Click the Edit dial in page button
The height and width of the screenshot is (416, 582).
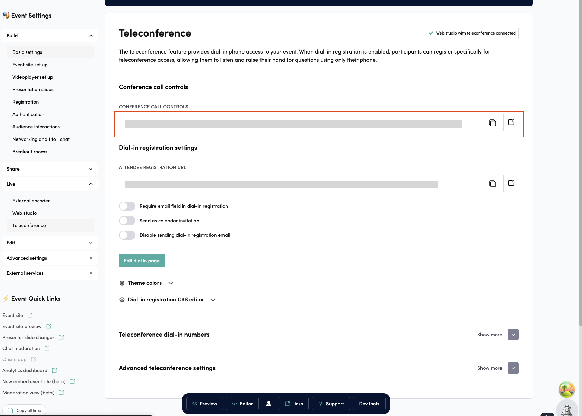click(x=142, y=260)
